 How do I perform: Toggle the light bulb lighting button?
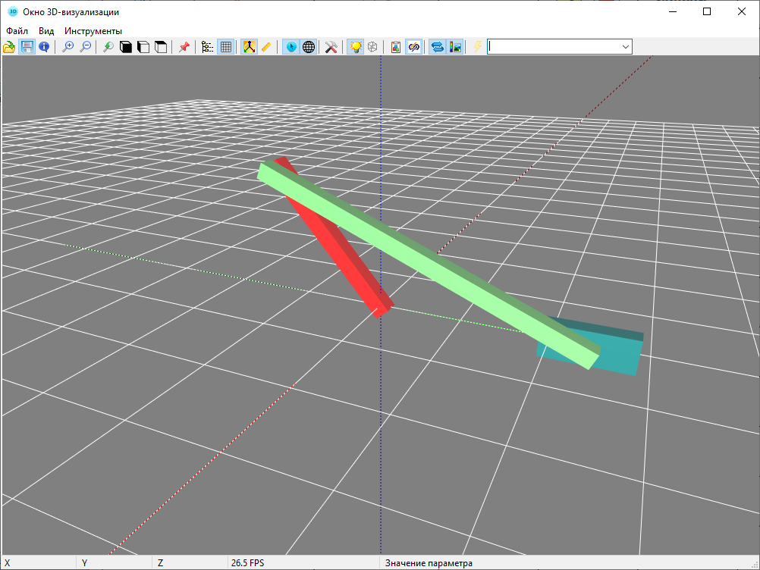[355, 47]
